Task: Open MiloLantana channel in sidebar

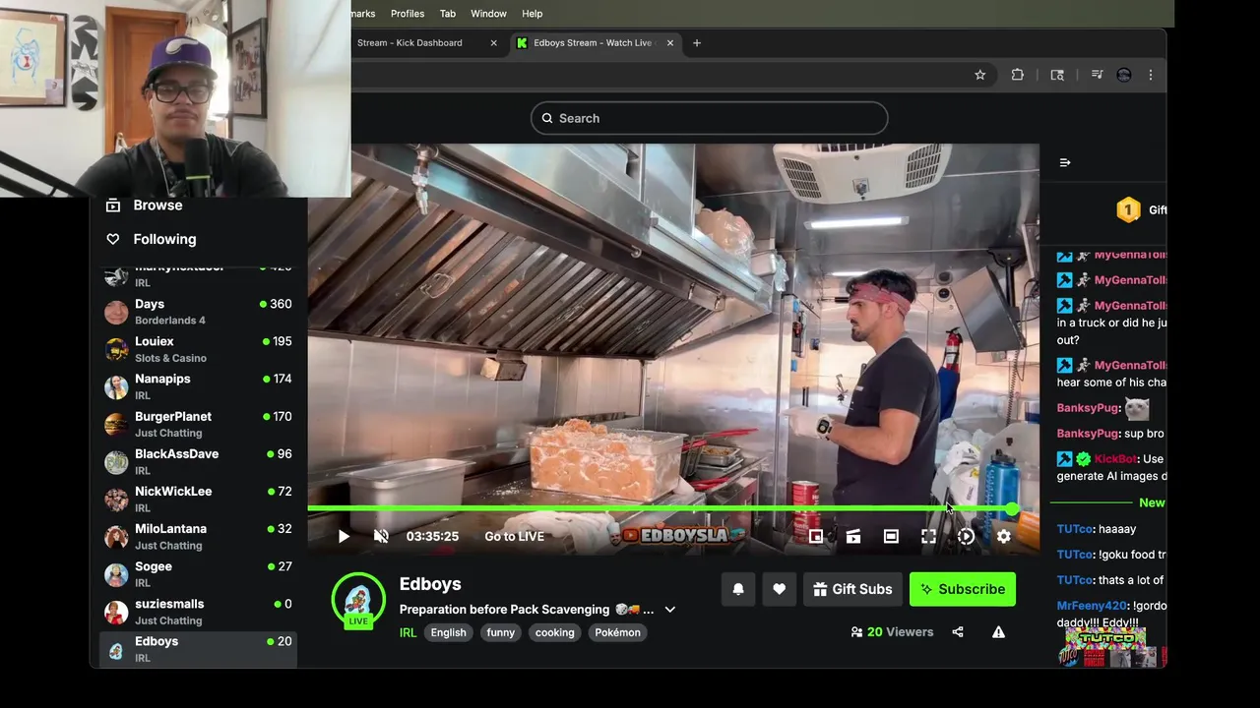Action: point(198,536)
